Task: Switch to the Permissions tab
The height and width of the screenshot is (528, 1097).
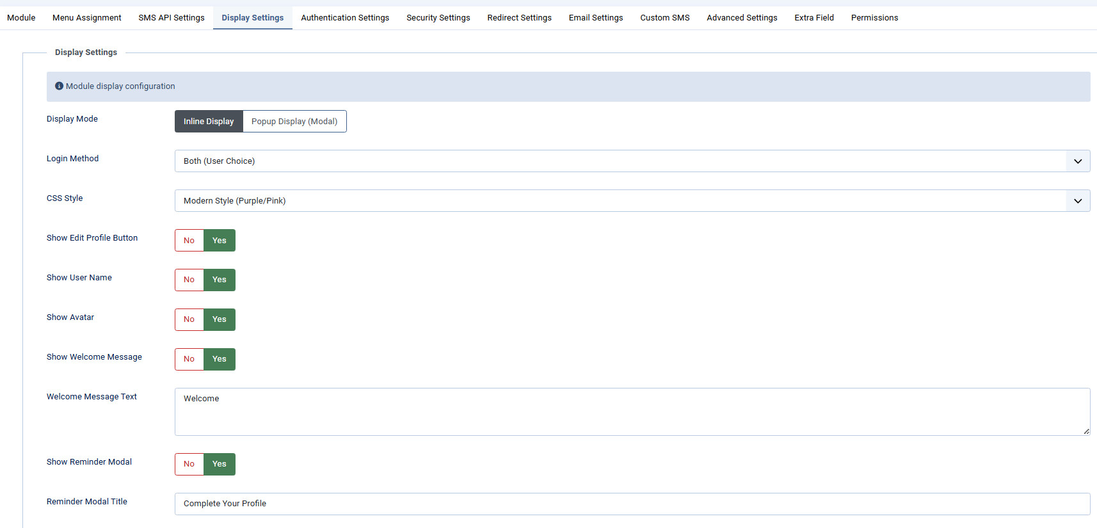Action: pos(874,18)
